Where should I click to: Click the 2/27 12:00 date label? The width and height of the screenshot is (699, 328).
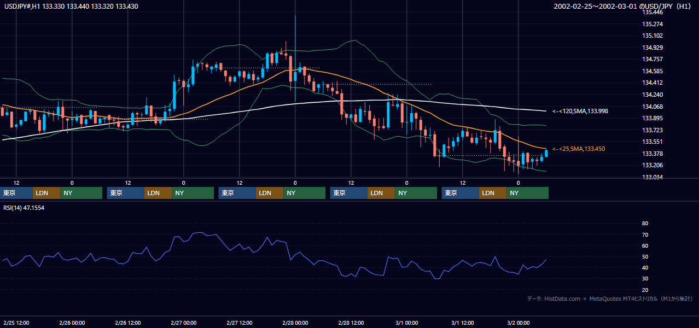[239, 323]
